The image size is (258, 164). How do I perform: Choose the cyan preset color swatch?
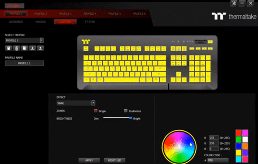coord(239,159)
